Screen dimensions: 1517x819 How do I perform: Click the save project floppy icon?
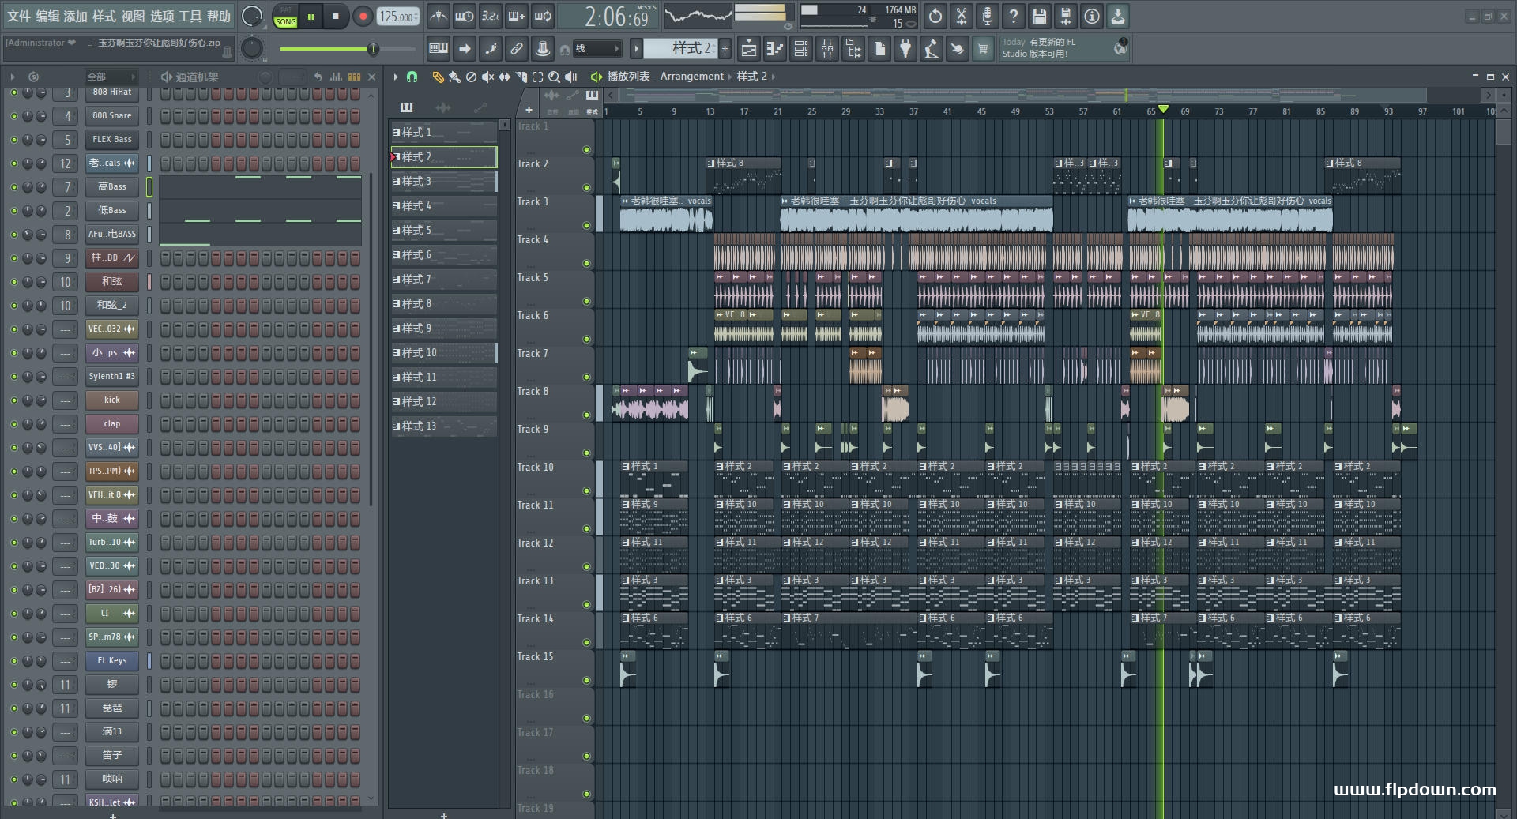tap(1040, 17)
